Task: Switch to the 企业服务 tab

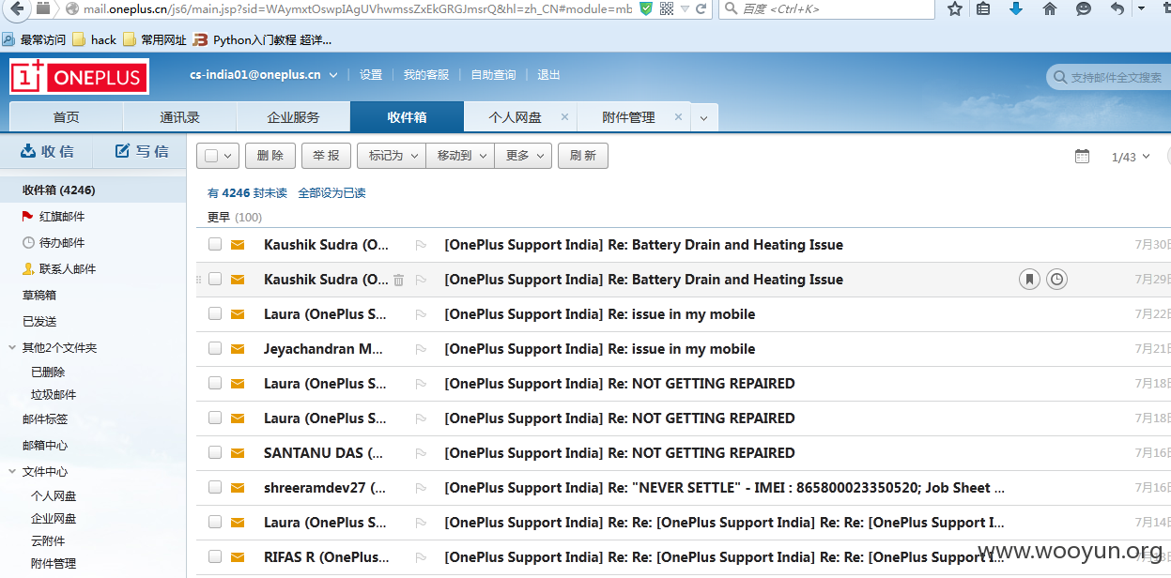Action: (293, 117)
